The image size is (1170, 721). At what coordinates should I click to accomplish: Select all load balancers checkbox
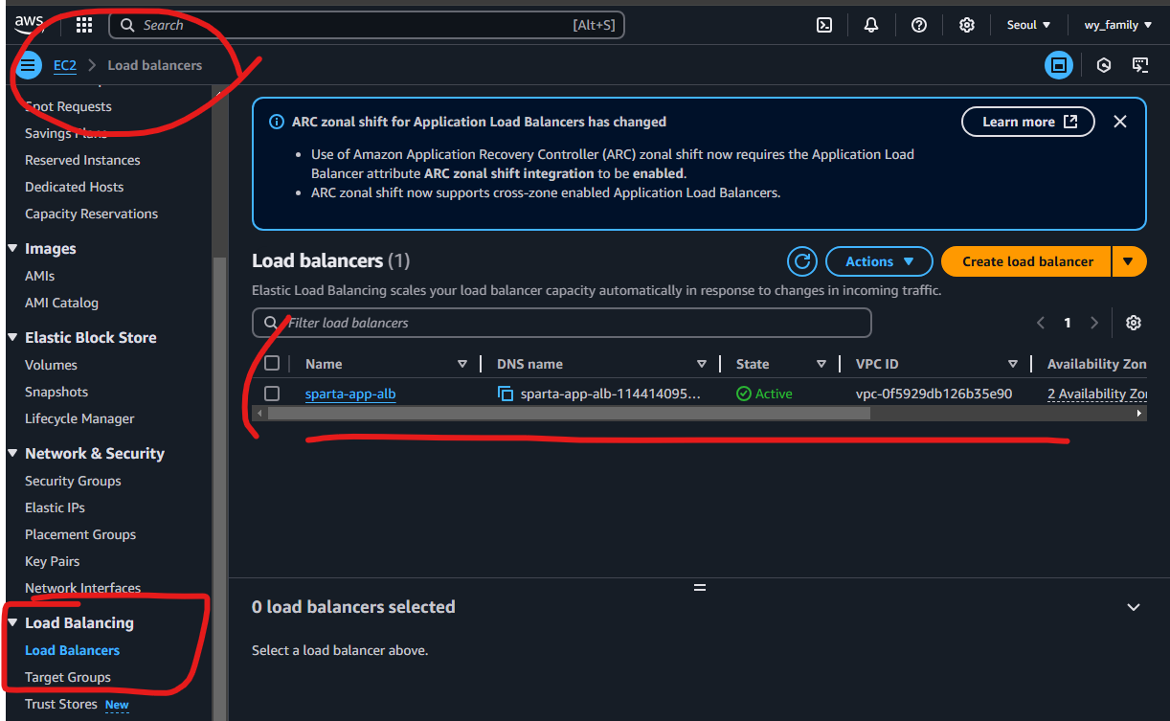[272, 363]
